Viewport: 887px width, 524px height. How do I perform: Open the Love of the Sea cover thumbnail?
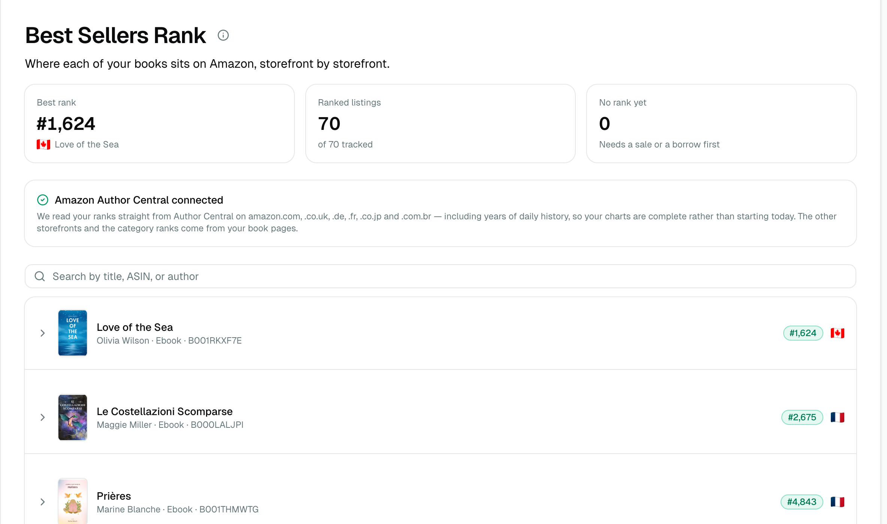(x=73, y=333)
